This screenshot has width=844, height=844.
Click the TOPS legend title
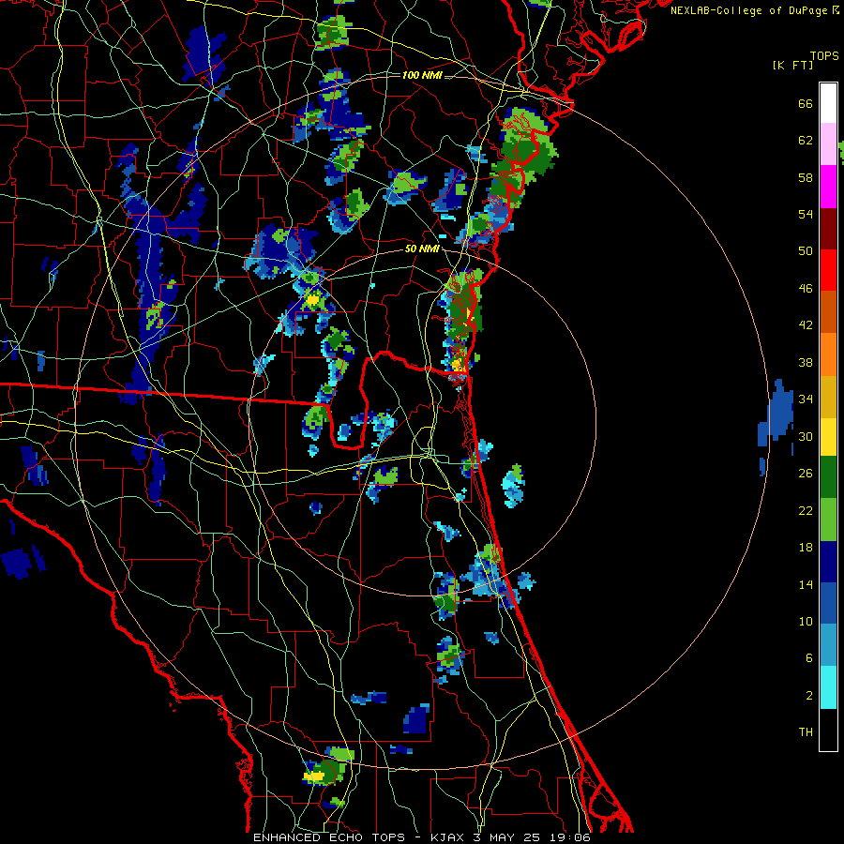[824, 55]
